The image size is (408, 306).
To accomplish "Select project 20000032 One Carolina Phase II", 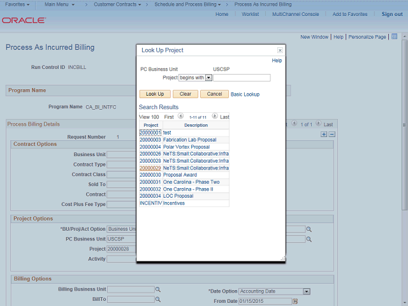I will pos(150,189).
